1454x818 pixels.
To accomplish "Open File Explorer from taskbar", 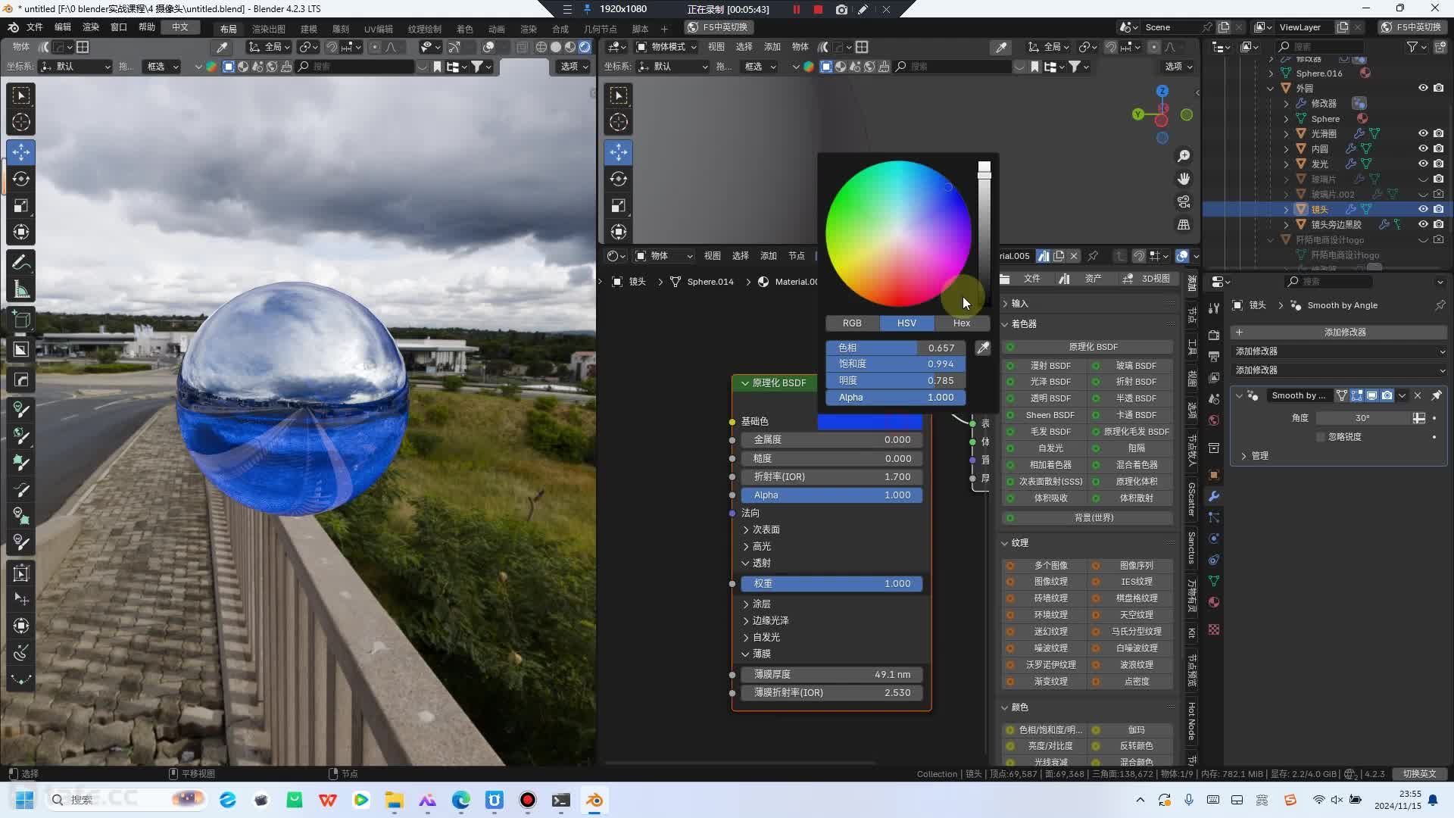I will pyautogui.click(x=394, y=800).
